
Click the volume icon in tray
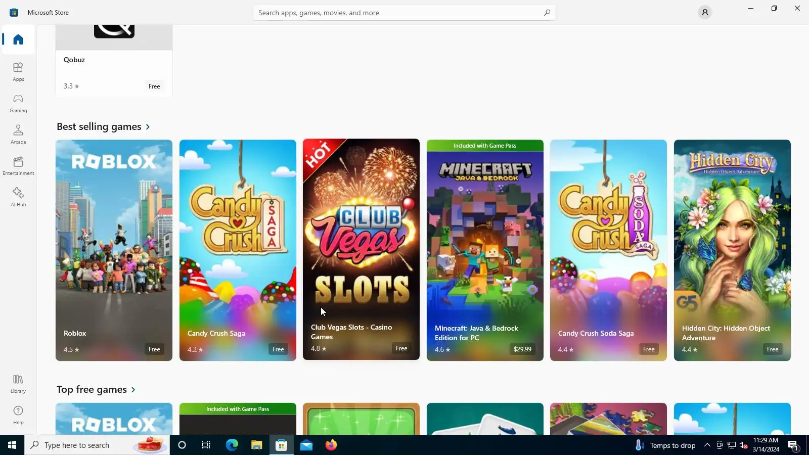[x=744, y=445]
